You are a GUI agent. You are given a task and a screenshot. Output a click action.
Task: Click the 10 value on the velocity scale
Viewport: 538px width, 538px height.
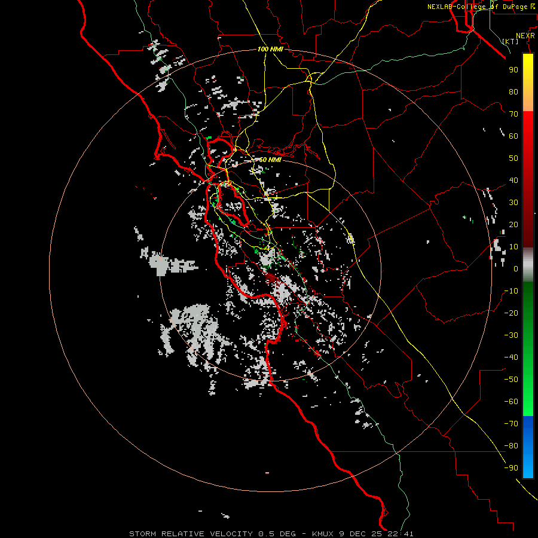[x=513, y=247]
